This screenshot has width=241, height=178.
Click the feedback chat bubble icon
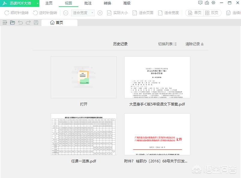200,3
